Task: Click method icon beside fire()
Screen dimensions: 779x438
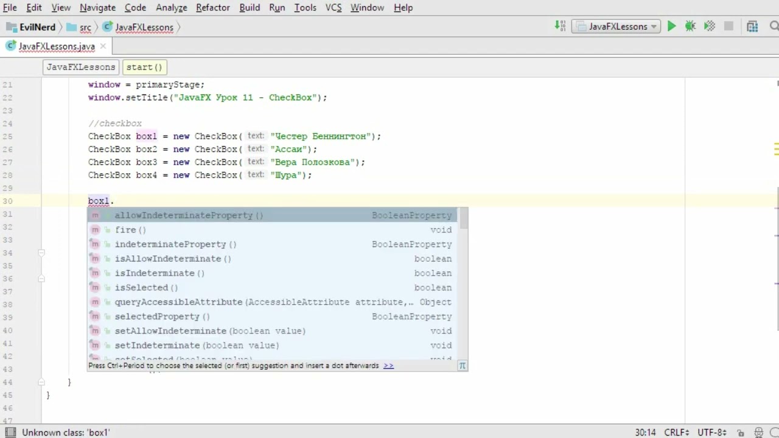Action: coord(96,230)
